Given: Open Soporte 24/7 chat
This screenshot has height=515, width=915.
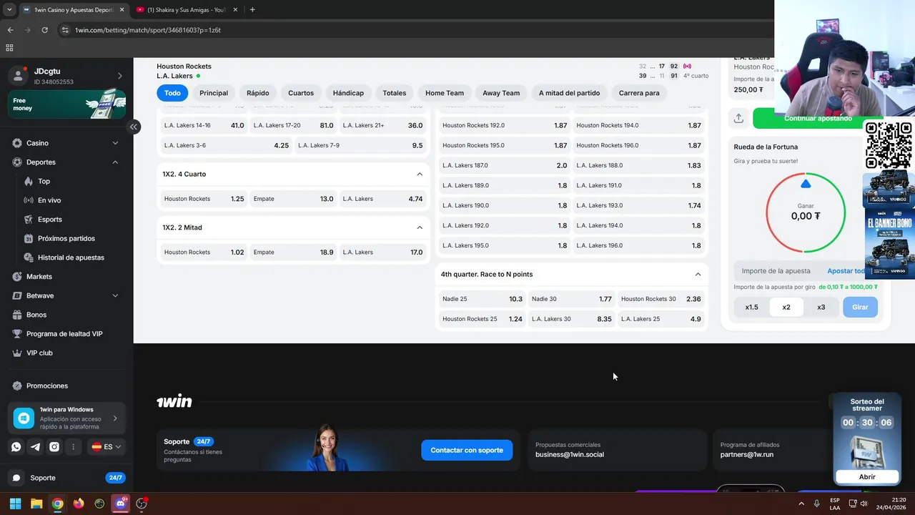Looking at the screenshot, I should click(66, 478).
